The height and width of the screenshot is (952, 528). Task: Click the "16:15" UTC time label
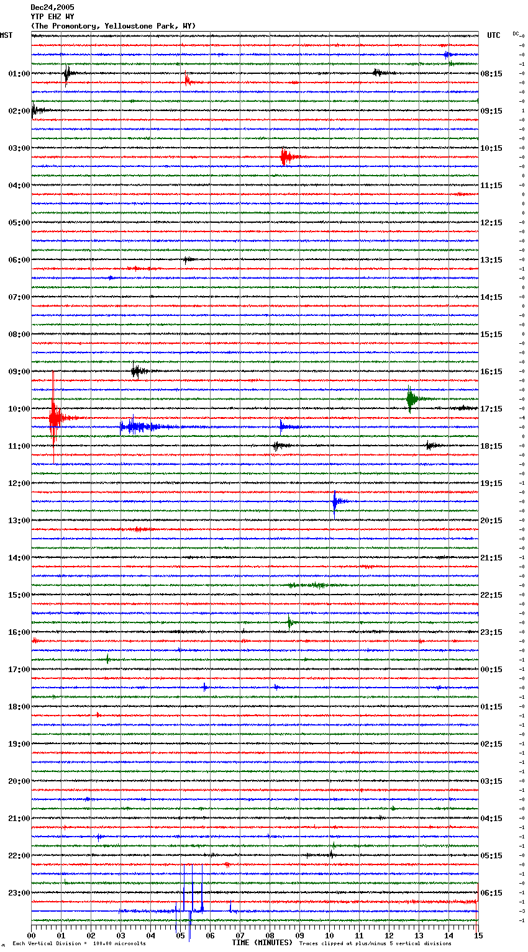tap(491, 372)
